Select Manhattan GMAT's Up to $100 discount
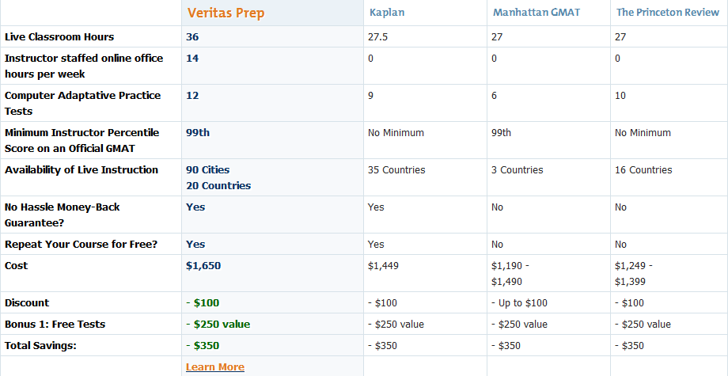This screenshot has height=376, width=728. pyautogui.click(x=519, y=303)
